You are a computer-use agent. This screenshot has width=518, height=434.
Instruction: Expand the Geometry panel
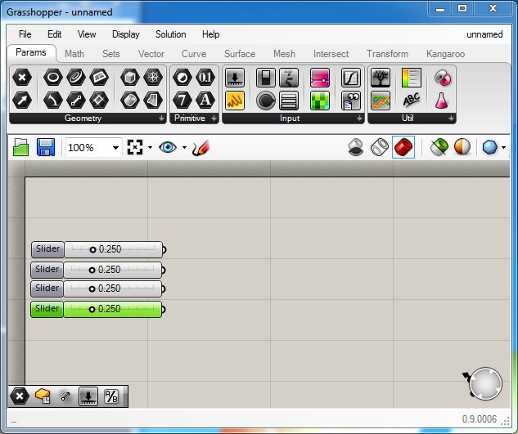pos(161,119)
